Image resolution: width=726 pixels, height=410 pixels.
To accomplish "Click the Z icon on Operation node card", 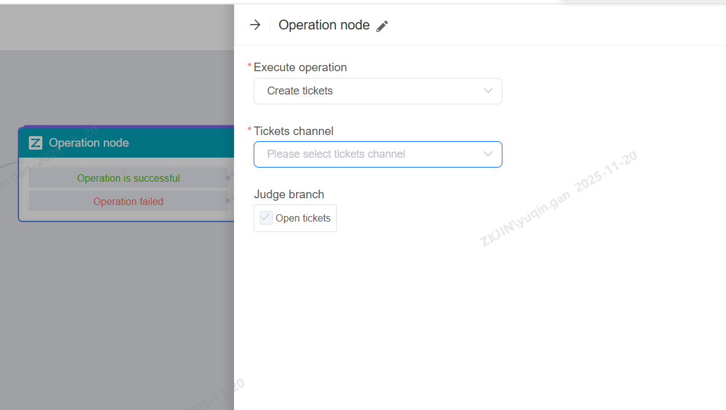I will (x=36, y=143).
